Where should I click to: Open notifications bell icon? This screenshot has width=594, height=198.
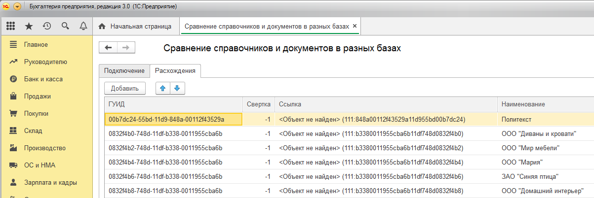[83, 26]
